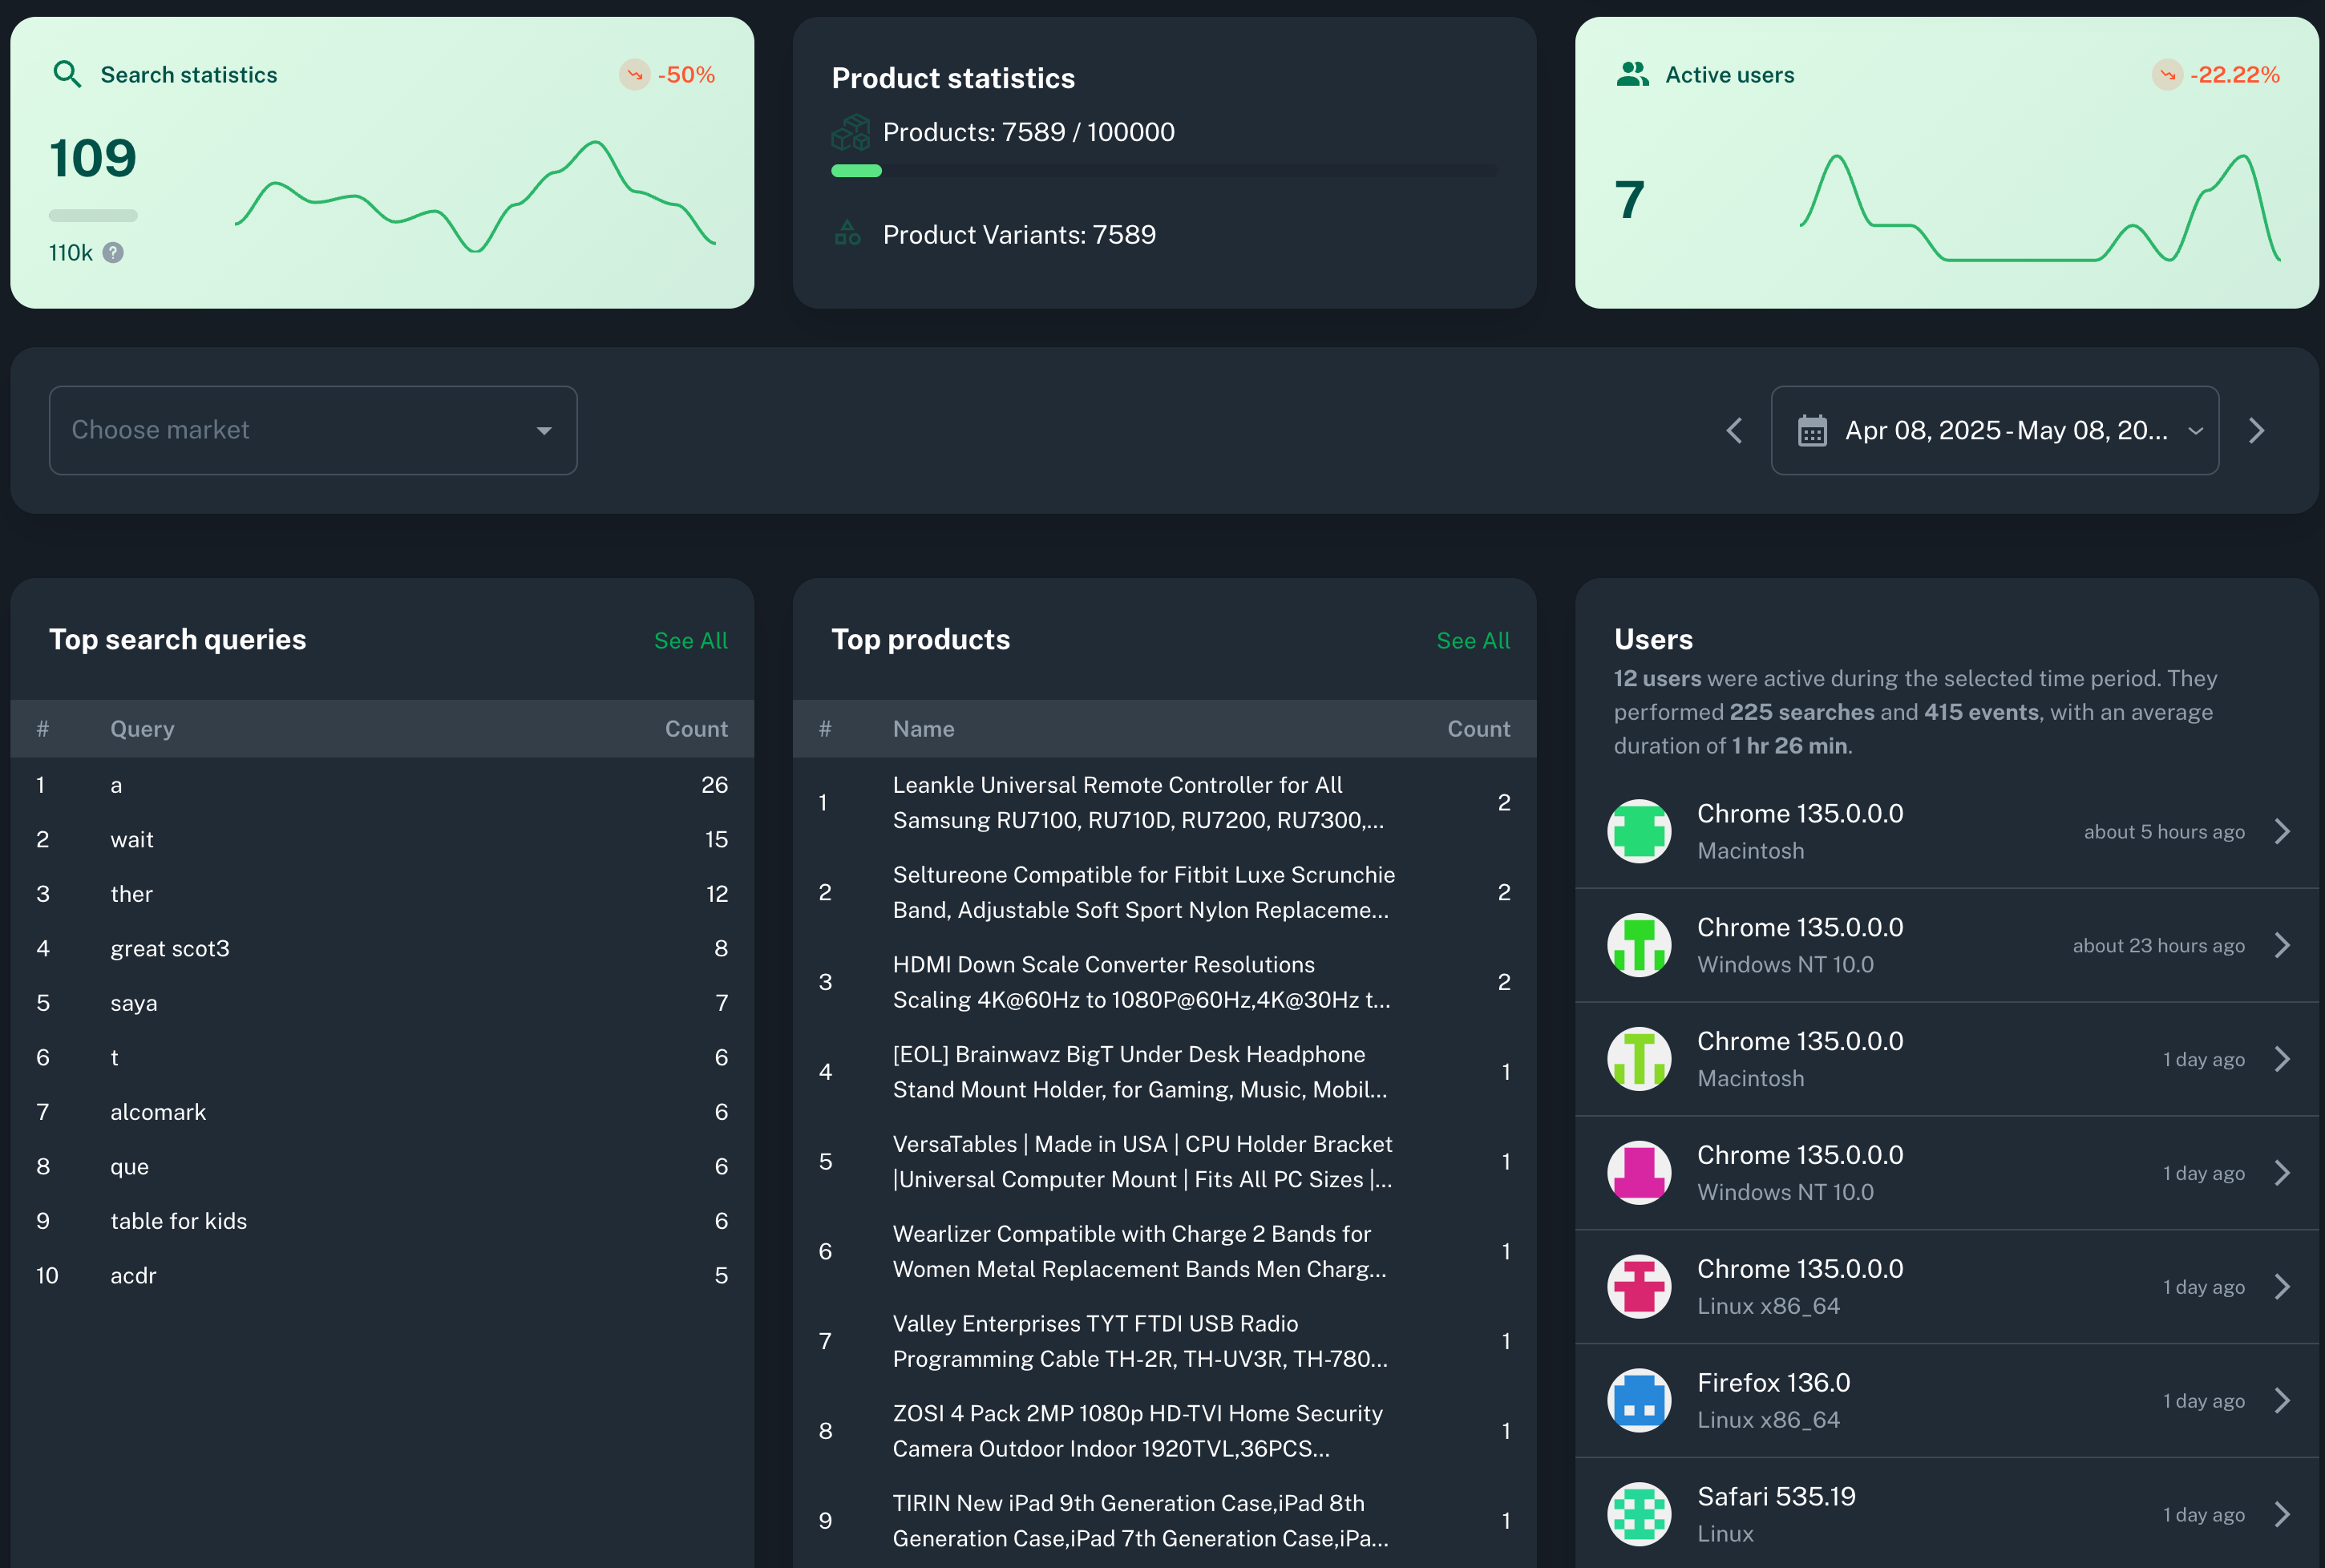Click the Firefox 136.0 user avatar
The image size is (2325, 1568).
point(1639,1400)
